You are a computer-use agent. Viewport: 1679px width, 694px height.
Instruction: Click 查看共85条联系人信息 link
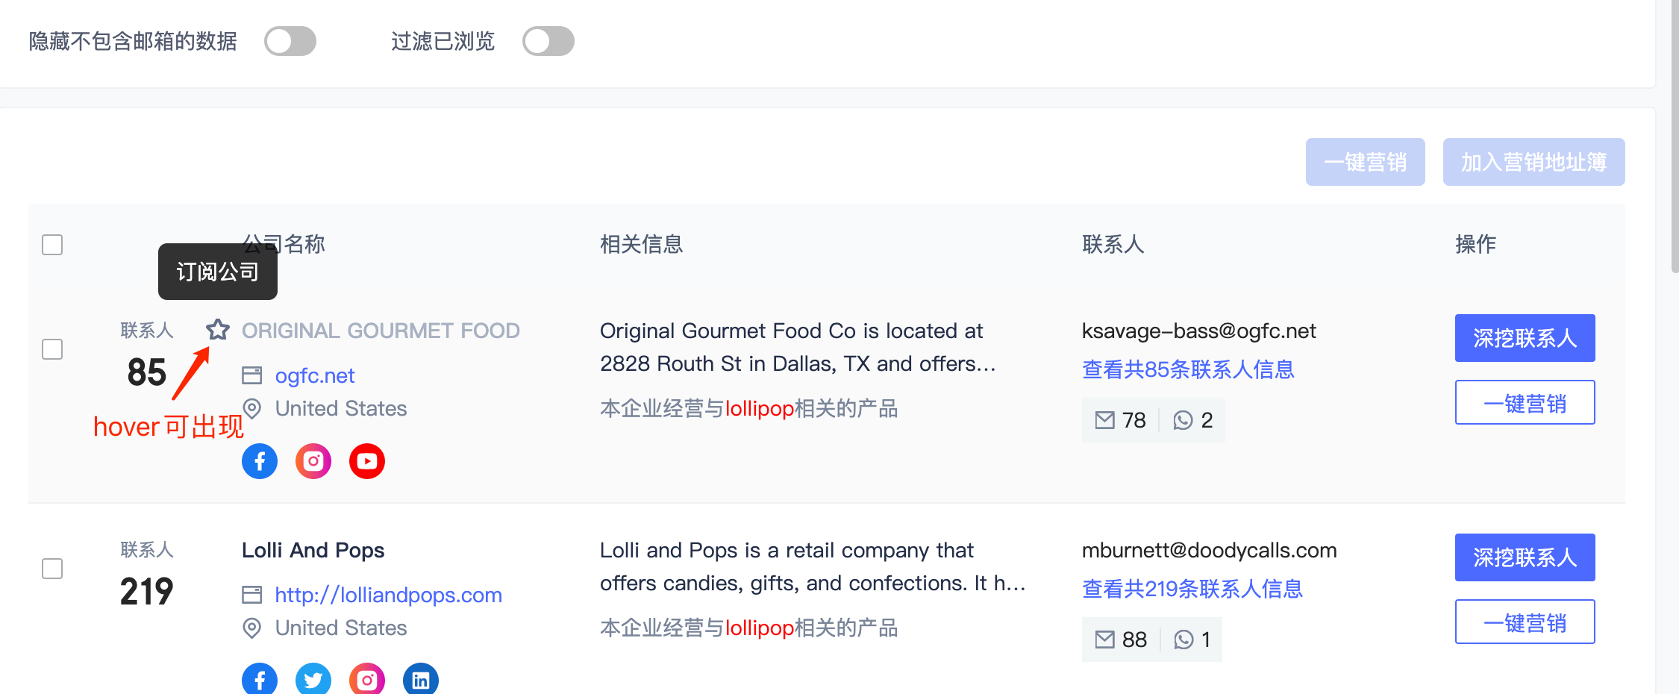click(1188, 369)
